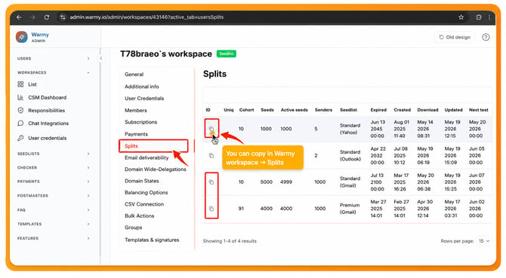Open the workspace Payments tab
The height and width of the screenshot is (278, 506).
pyautogui.click(x=136, y=134)
